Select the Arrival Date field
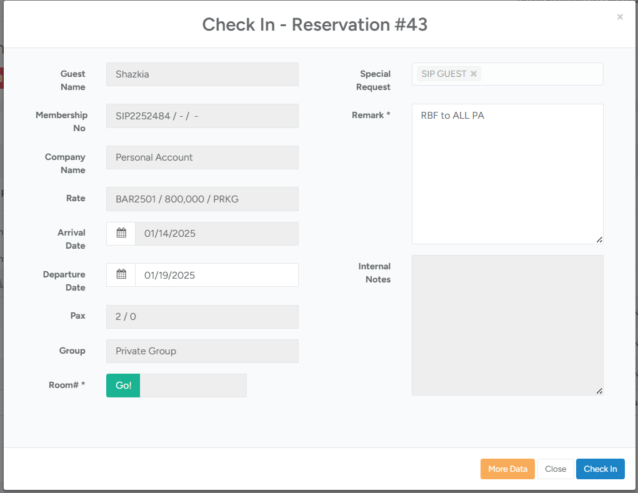This screenshot has height=493, width=638. coord(216,234)
